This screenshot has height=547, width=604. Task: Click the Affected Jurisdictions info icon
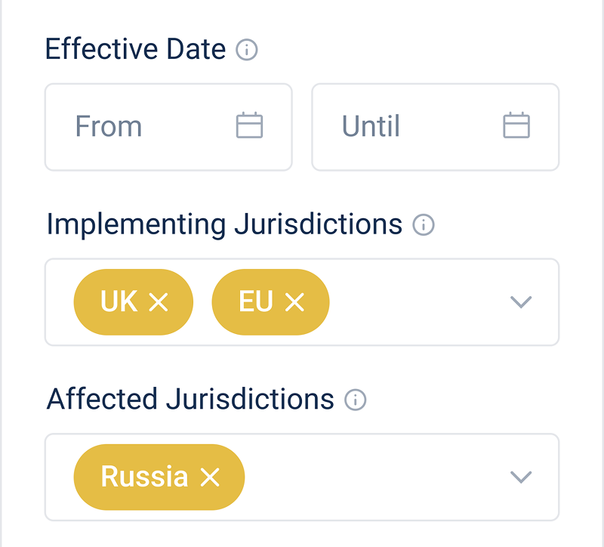(x=355, y=400)
